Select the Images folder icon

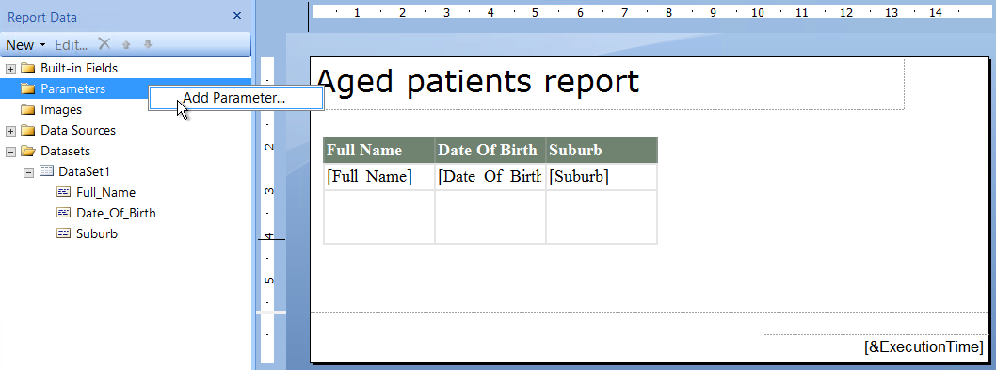coord(27,110)
